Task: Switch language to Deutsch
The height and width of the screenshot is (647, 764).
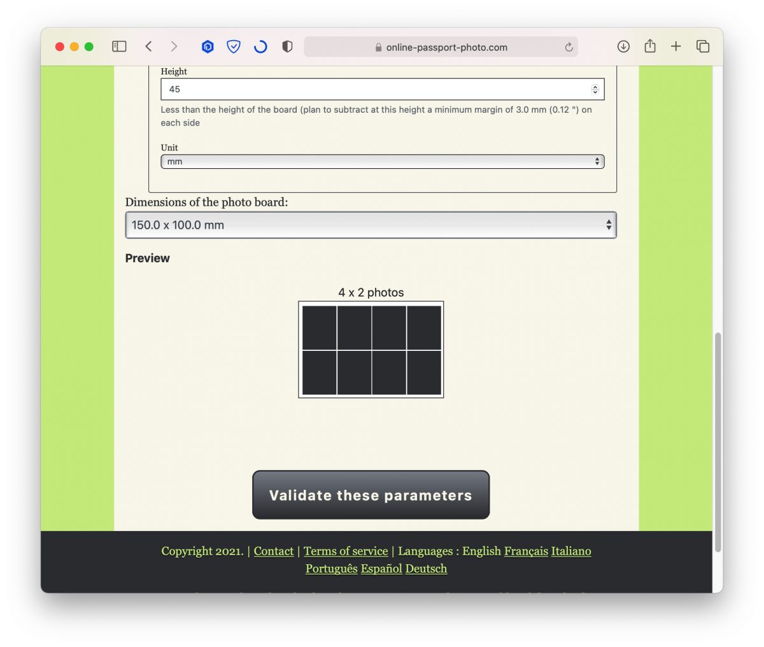Action: pyautogui.click(x=426, y=569)
